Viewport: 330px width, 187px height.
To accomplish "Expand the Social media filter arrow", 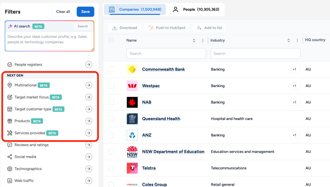I will pyautogui.click(x=89, y=157).
